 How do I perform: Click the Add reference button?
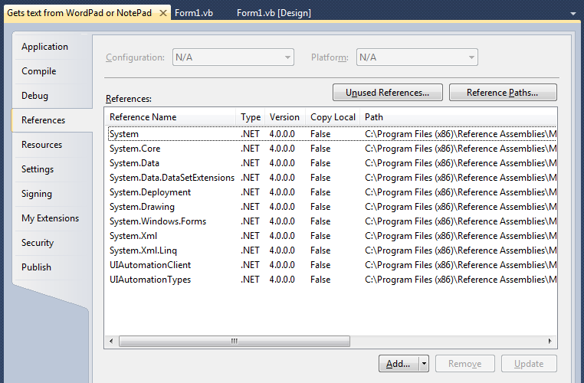[x=399, y=364]
